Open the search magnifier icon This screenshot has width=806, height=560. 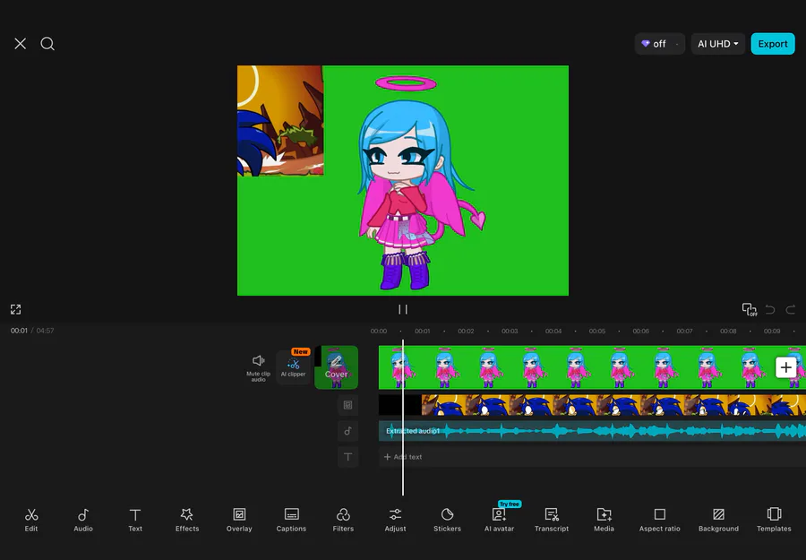tap(47, 44)
